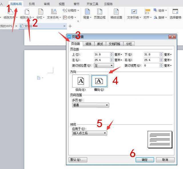Click the 上 top margin field
Image resolution: width=183 pixels, height=169 pixels.
pos(102,54)
